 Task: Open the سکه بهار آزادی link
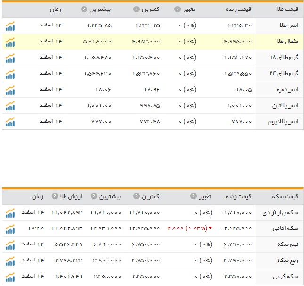(280, 213)
